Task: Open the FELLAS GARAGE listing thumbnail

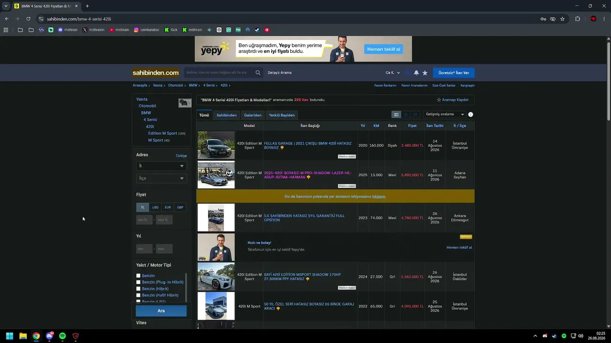Action: coord(216,145)
